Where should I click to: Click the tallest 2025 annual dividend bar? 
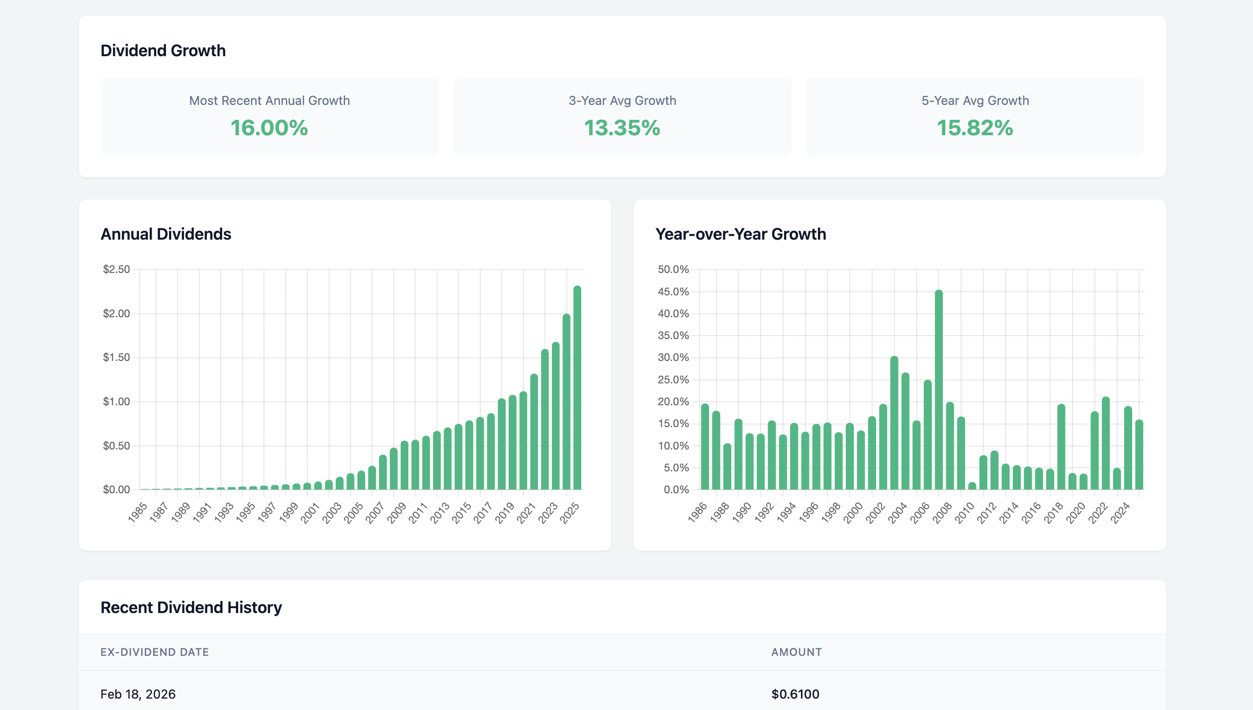pyautogui.click(x=577, y=388)
